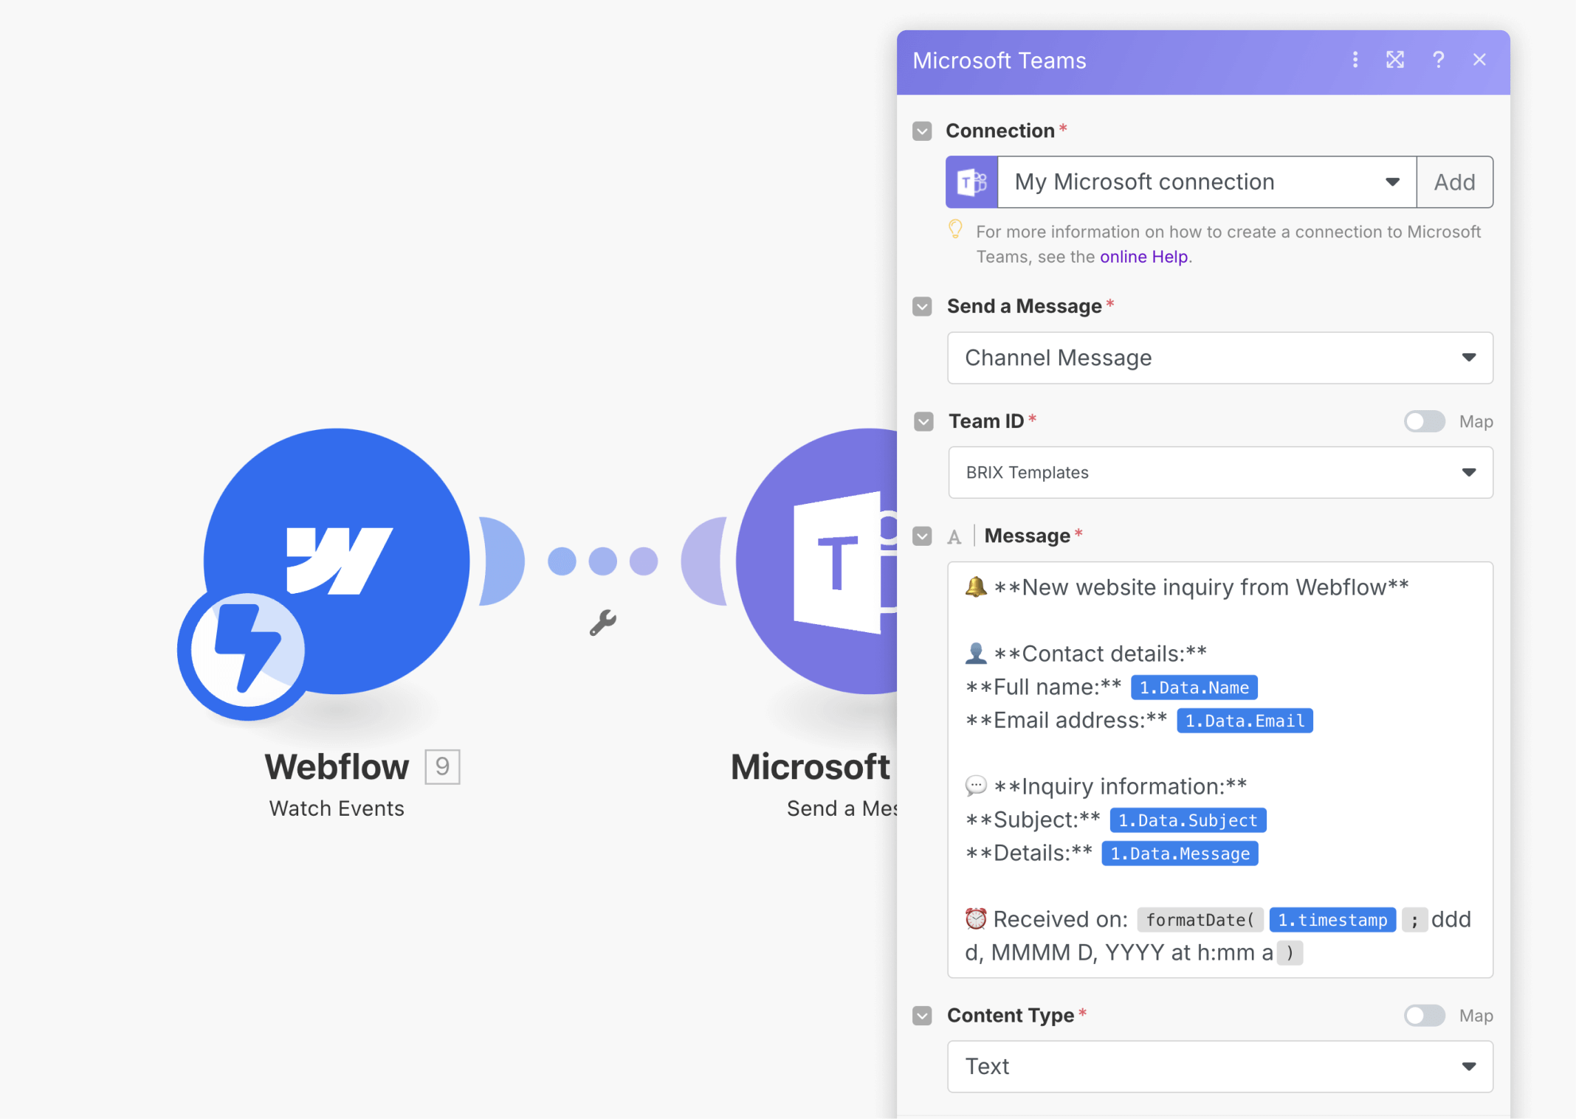
Task: Click the Microsoft Teams panel title
Action: pos(999,60)
